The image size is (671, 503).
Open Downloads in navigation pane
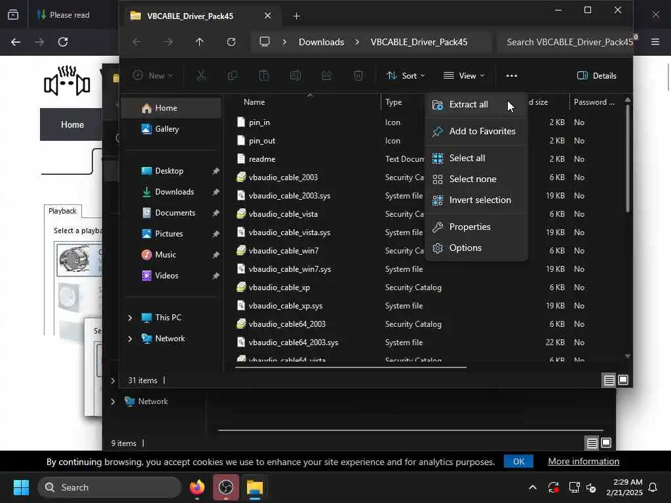click(171, 192)
